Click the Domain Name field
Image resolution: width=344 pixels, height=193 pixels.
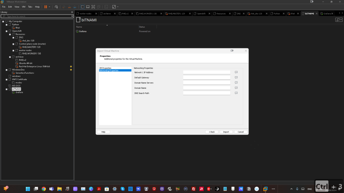pyautogui.click(x=207, y=88)
